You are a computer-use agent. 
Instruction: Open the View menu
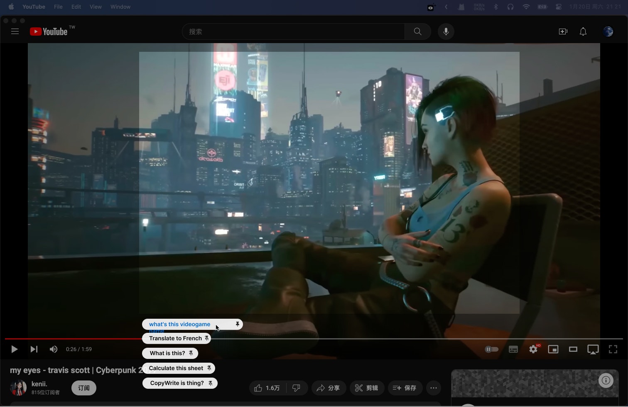pyautogui.click(x=96, y=7)
